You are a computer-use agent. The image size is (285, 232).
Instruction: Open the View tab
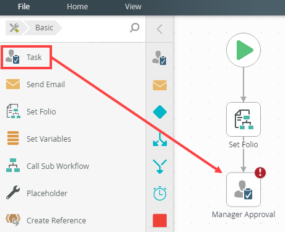[x=133, y=7]
